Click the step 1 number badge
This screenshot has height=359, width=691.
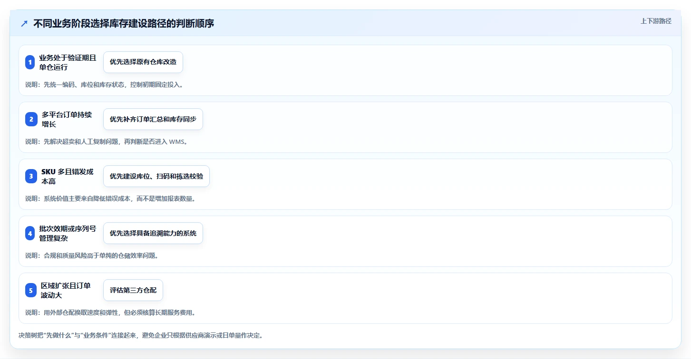[x=30, y=62]
